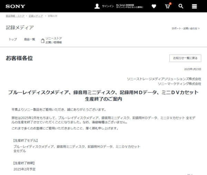Click お知らせ一覧に戻る button

185,58
